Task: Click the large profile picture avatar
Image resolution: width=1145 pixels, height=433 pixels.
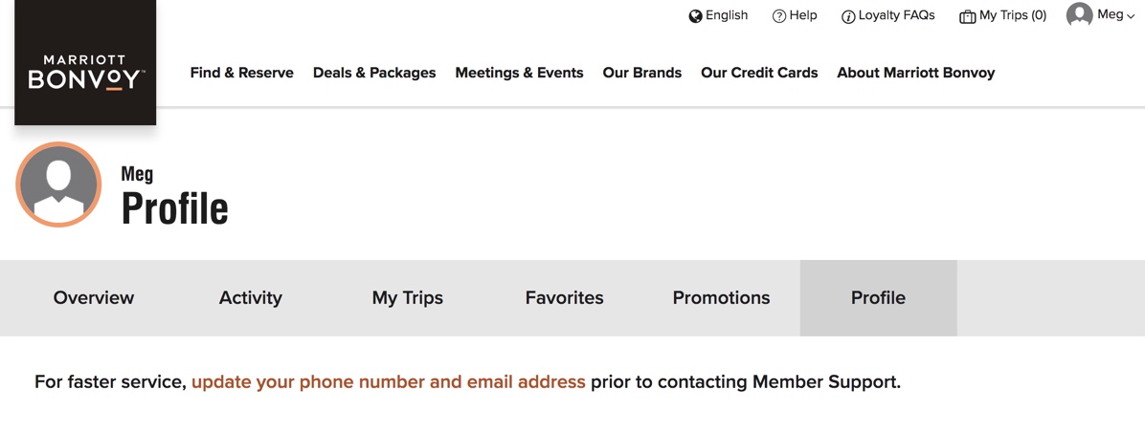Action: tap(58, 184)
